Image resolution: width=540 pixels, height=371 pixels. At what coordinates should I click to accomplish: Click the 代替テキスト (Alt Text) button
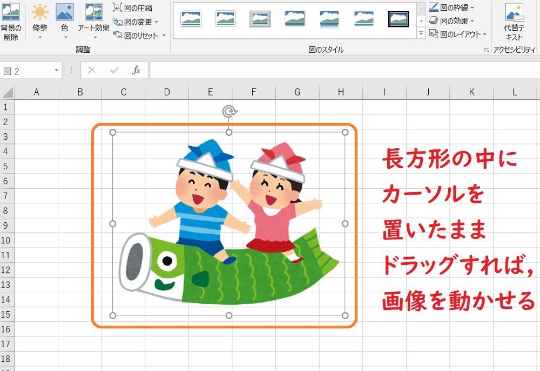(513, 19)
